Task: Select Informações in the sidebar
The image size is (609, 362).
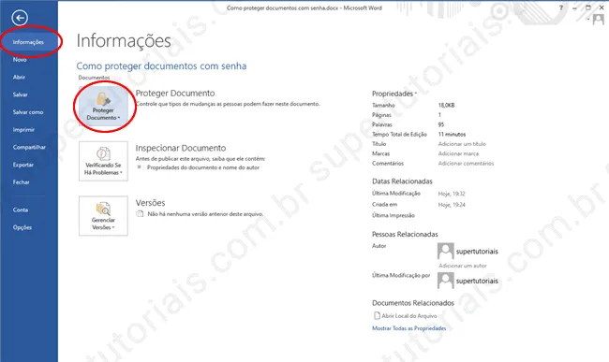Action: 28,42
